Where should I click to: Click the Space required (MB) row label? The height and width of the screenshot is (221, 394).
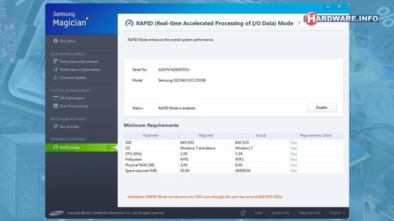click(141, 171)
